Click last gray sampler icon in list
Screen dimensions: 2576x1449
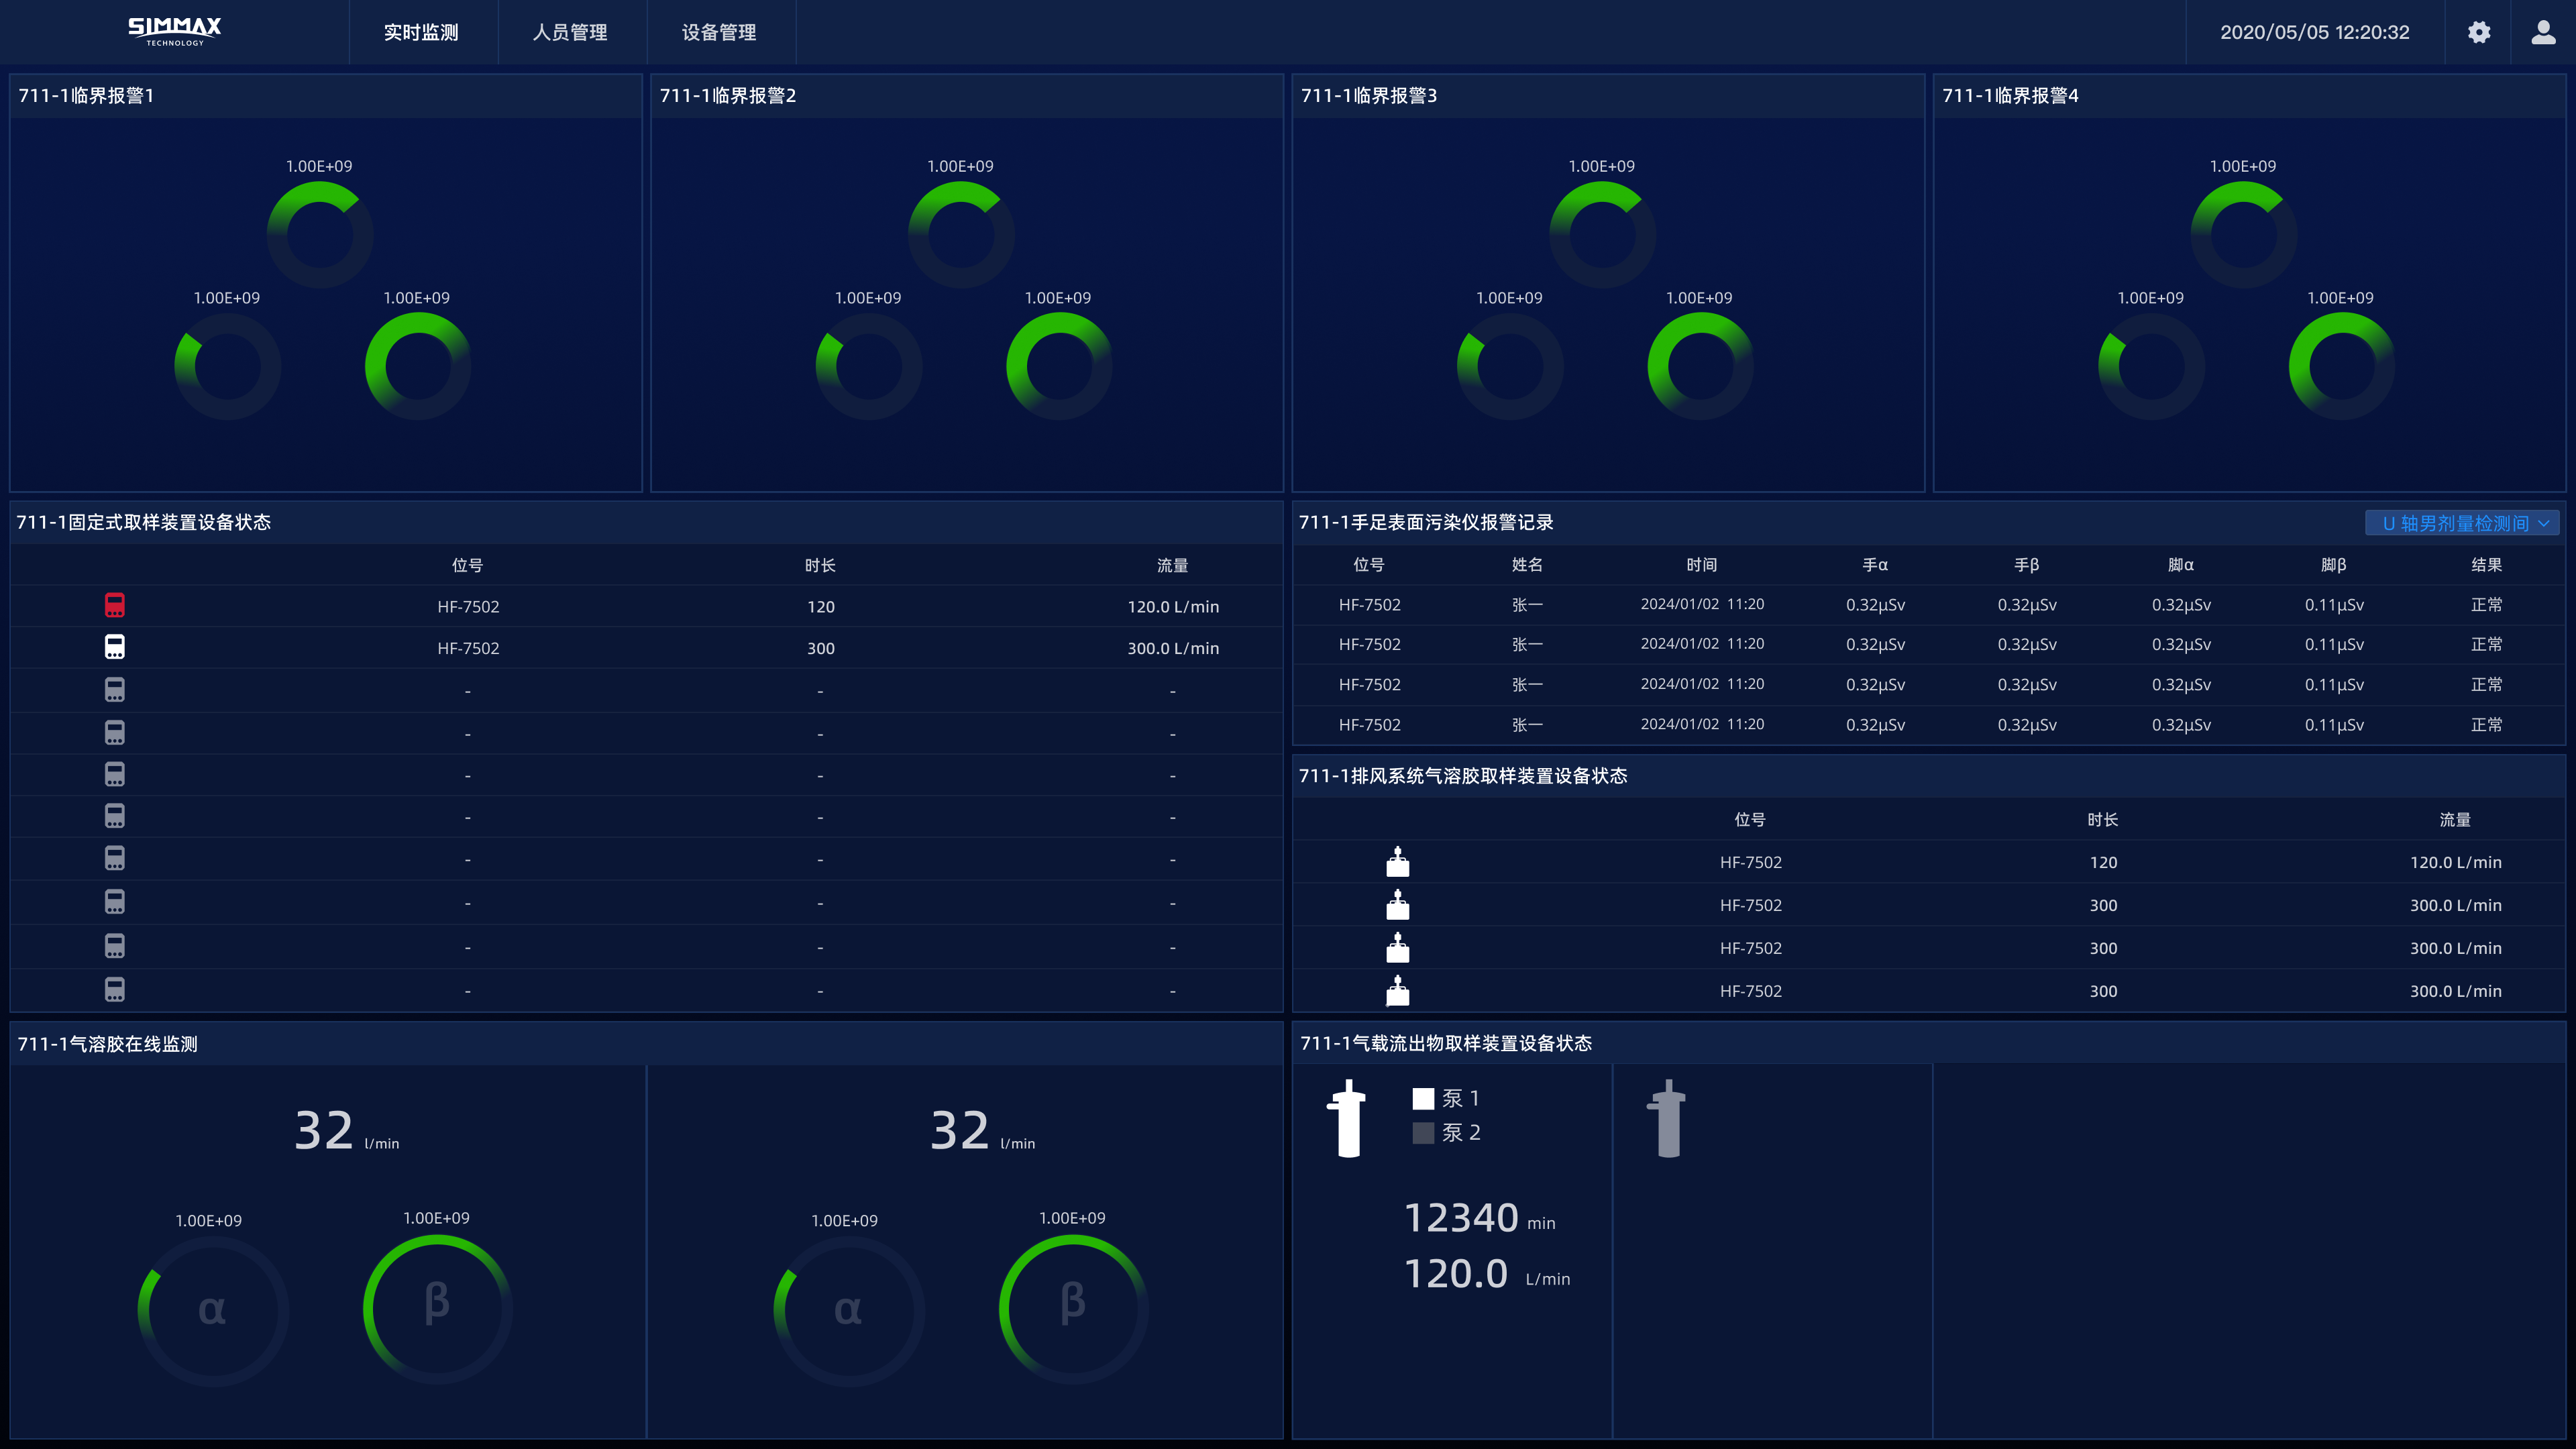115,990
